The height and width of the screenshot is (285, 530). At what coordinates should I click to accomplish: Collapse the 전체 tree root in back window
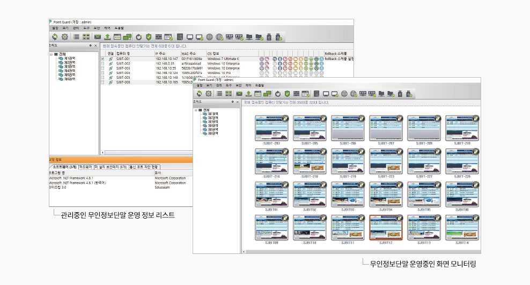point(51,54)
